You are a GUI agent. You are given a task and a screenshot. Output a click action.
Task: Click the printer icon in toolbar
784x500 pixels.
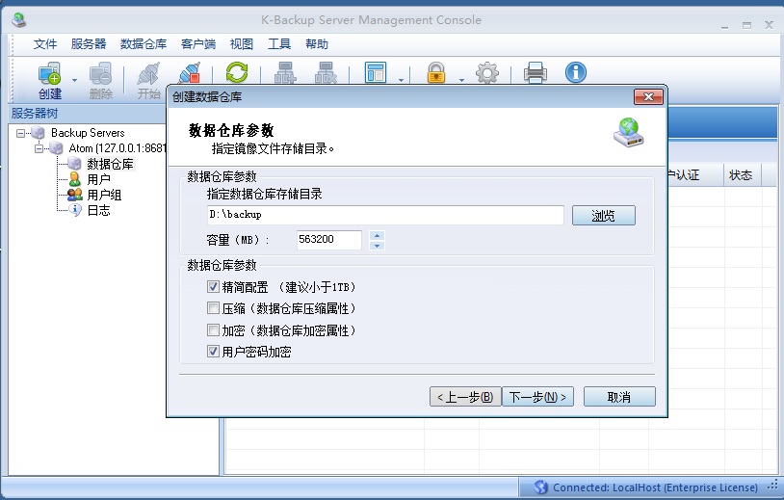pyautogui.click(x=535, y=73)
